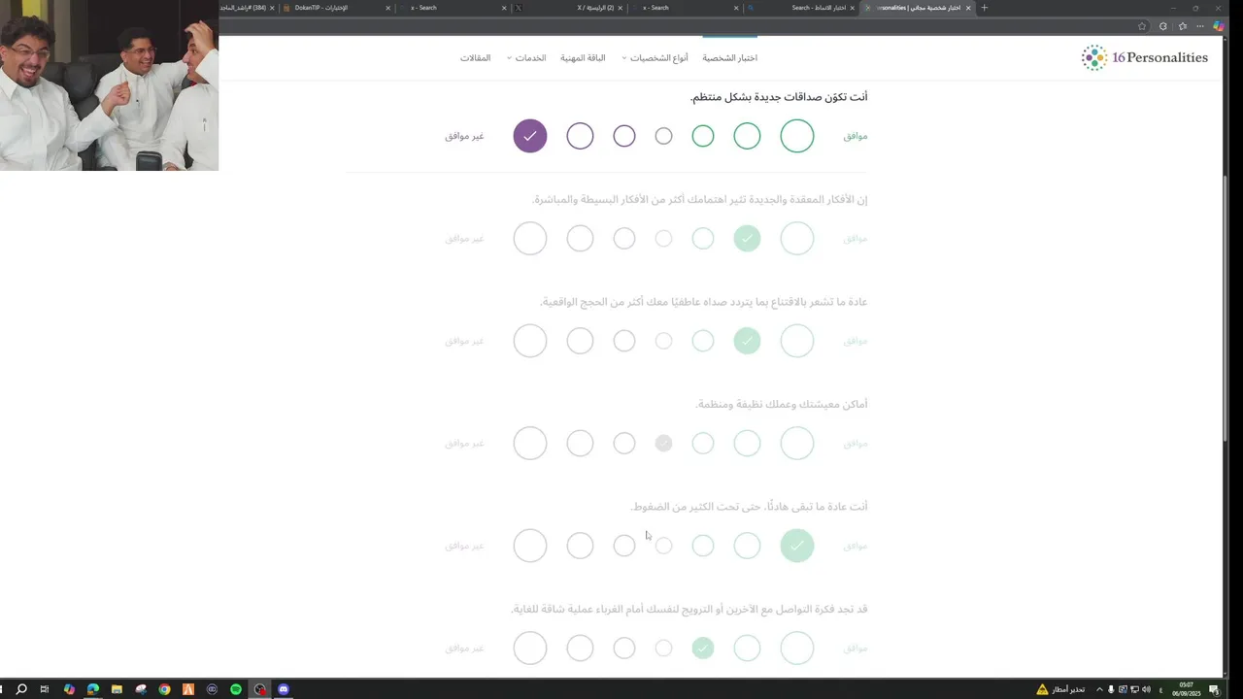This screenshot has width=1243, height=699.
Task: Open Spotify from the taskbar
Action: point(236,689)
